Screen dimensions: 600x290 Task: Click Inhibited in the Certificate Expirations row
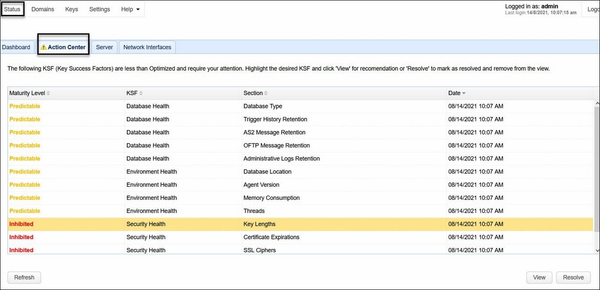[22, 237]
